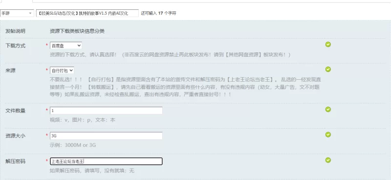The height and width of the screenshot is (180, 391).
Task: Click the 不要乱选 warning paragraph under 来源
Action: [x=185, y=87]
